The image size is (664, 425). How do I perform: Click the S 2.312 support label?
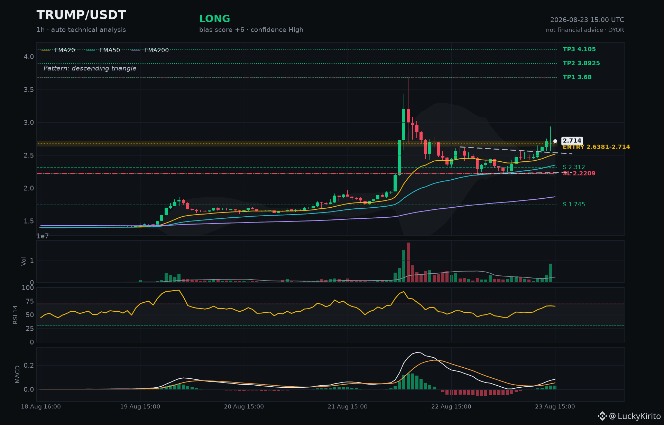coord(574,167)
